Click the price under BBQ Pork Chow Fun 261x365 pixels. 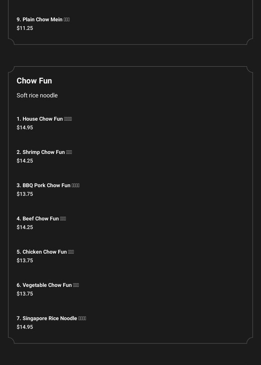pyautogui.click(x=25, y=194)
